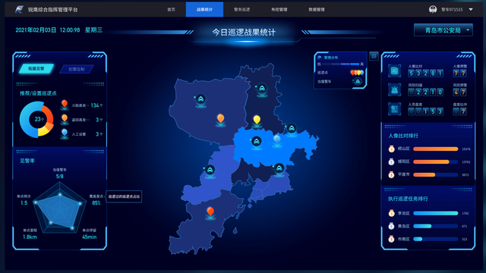Image resolution: width=486 pixels, height=273 pixels.
Task: Click the 李沧区 patrol task bar
Action: tap(435, 213)
